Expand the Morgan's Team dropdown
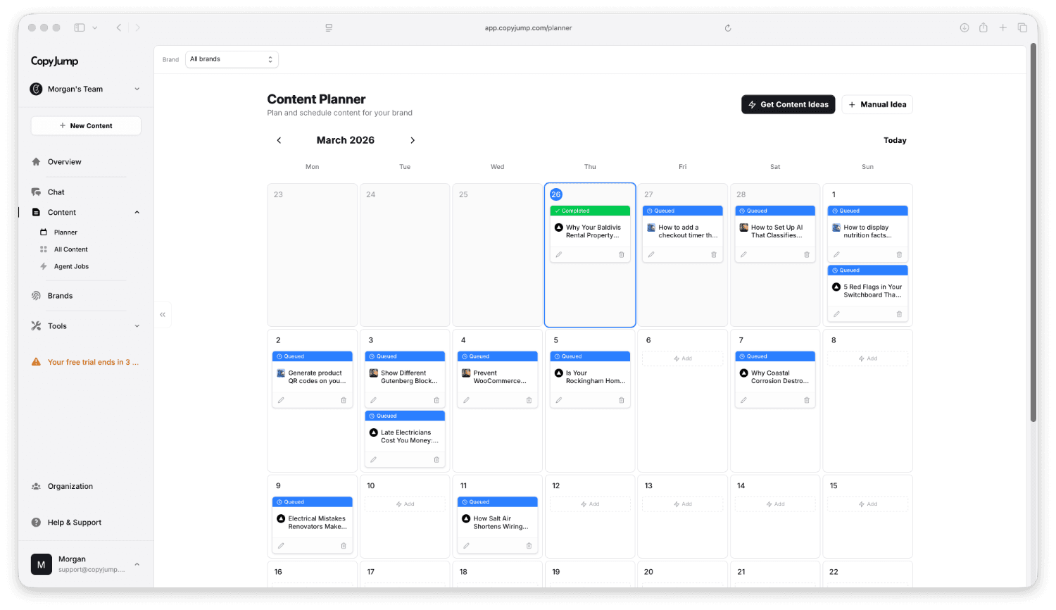This screenshot has width=1056, height=610. (137, 89)
